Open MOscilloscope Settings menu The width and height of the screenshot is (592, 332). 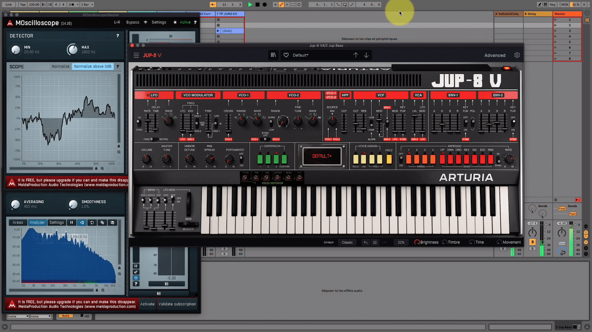[x=159, y=23]
